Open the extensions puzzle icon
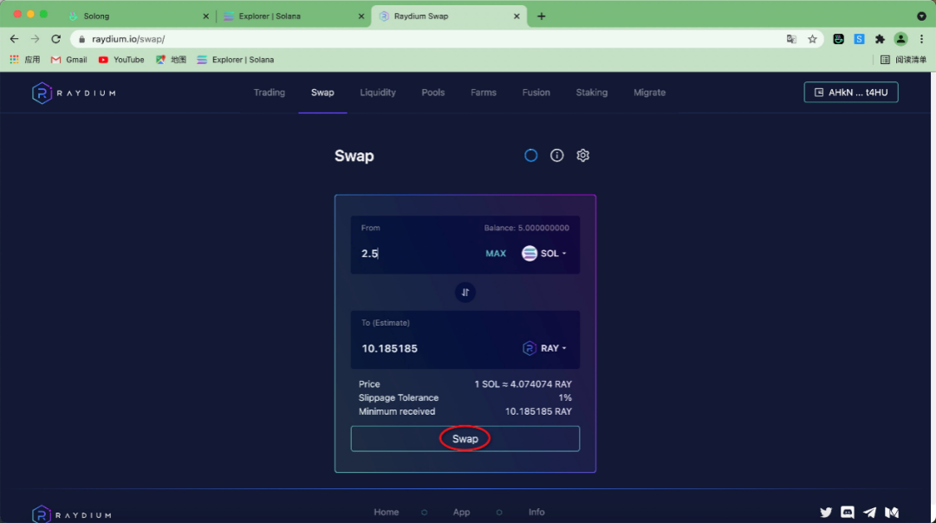Image resolution: width=936 pixels, height=523 pixels. [880, 39]
